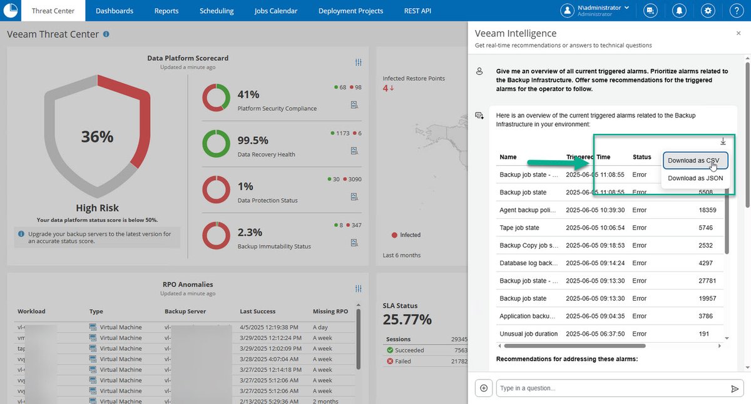Viewport: 751px width, 404px height.
Task: Click the table download arrow icon
Action: pyautogui.click(x=723, y=141)
